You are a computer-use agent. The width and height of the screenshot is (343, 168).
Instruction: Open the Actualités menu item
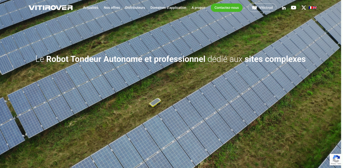click(x=91, y=8)
